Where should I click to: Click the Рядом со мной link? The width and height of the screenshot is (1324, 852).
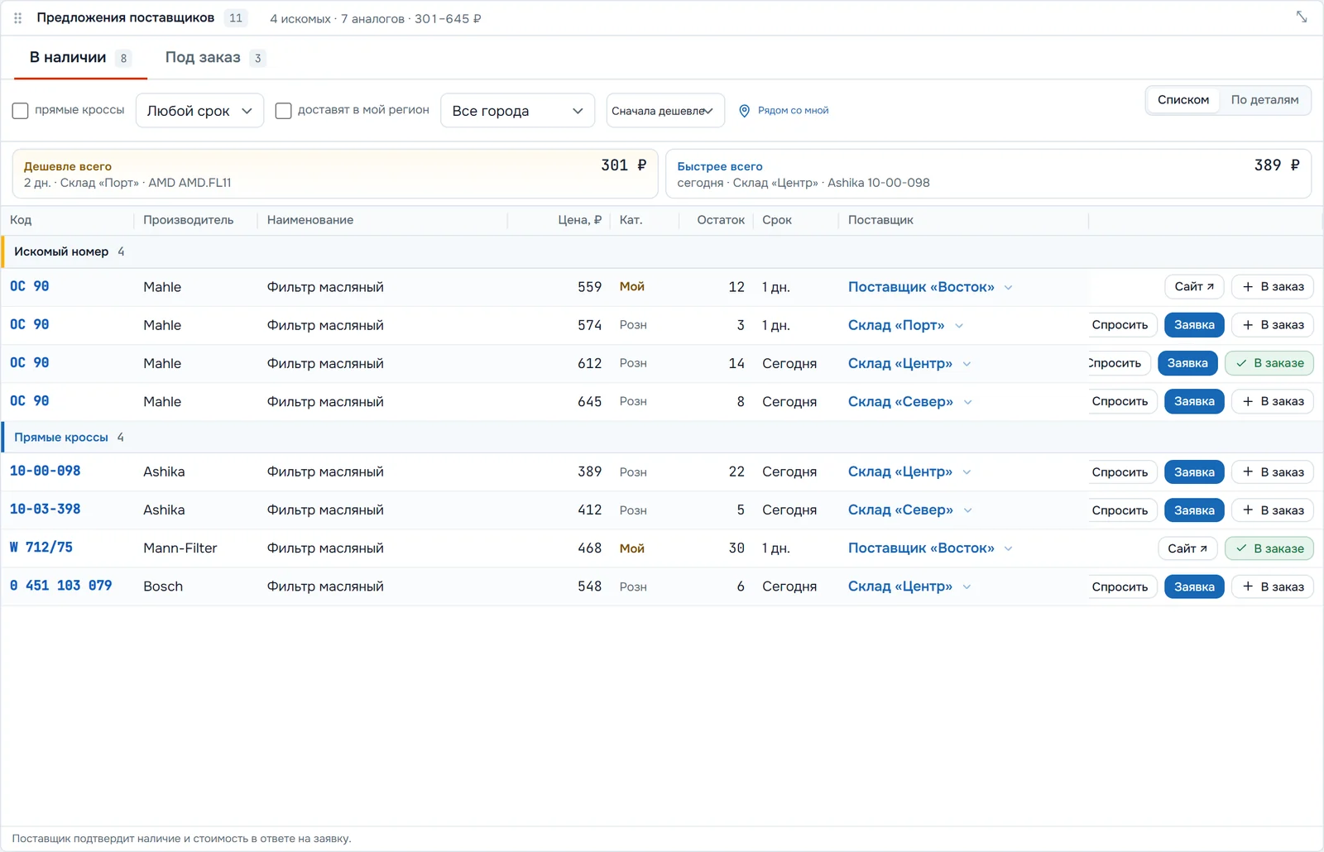coord(793,111)
